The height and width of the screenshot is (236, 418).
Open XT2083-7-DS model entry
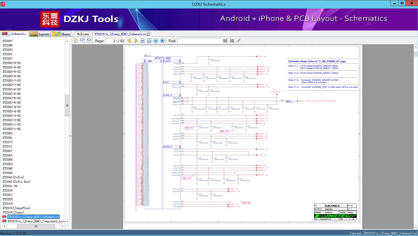pos(12,85)
